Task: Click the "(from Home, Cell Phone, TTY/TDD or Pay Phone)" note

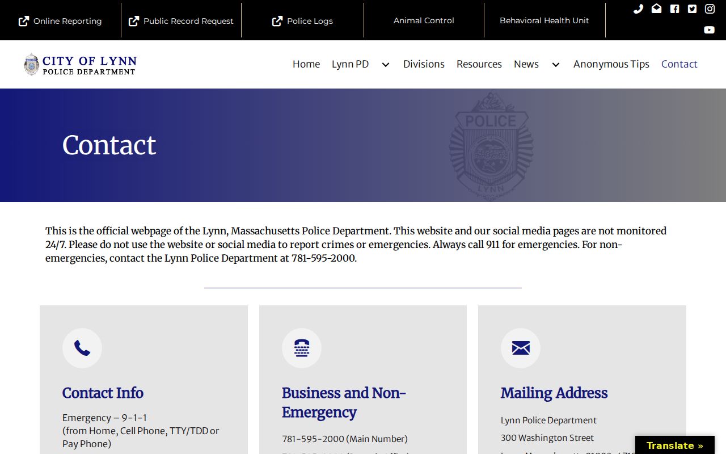Action: pos(141,438)
